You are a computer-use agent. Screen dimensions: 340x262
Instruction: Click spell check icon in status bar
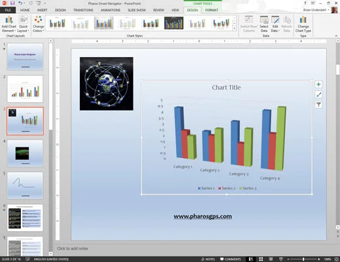[27, 259]
